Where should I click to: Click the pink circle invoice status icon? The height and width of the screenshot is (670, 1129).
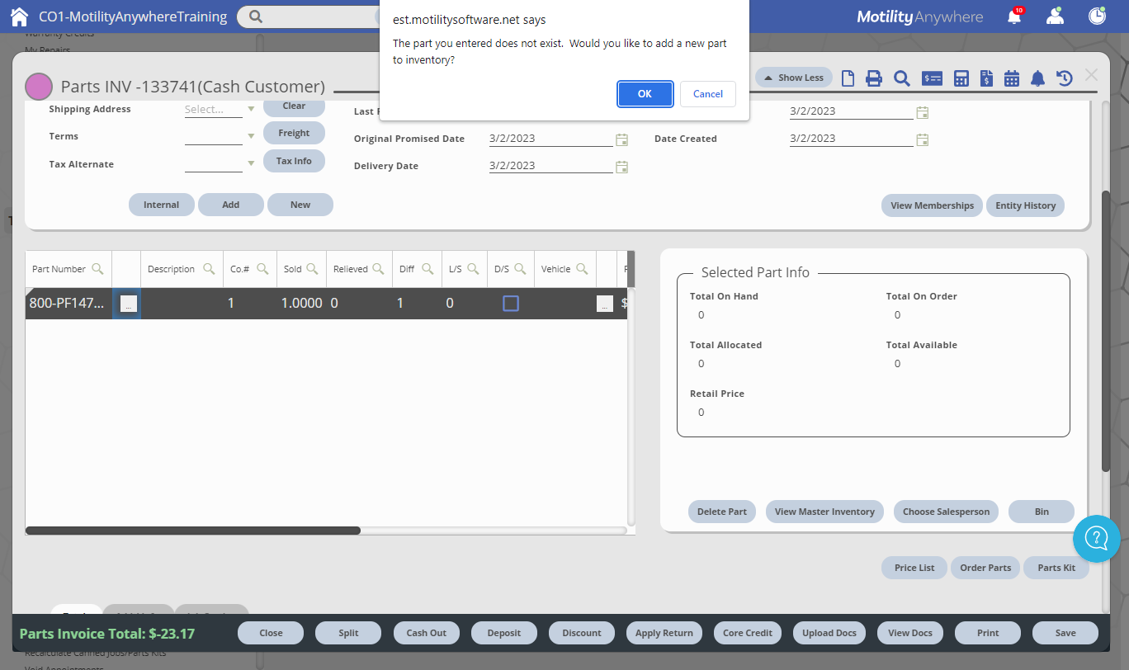(x=39, y=86)
